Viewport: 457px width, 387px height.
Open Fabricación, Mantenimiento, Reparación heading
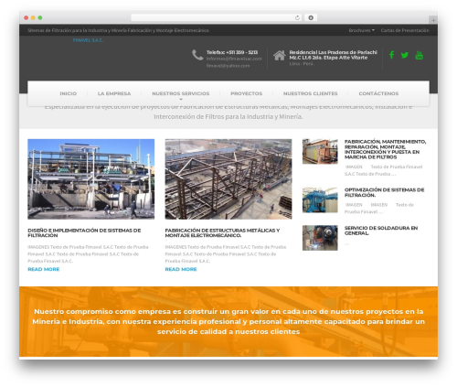click(386, 149)
